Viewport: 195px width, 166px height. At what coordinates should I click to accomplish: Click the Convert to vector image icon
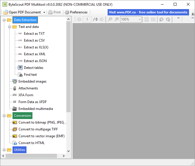pyautogui.click(x=15, y=136)
